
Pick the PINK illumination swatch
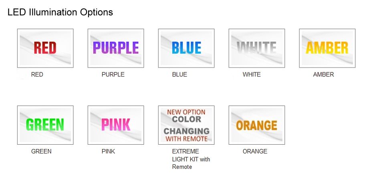point(116,125)
